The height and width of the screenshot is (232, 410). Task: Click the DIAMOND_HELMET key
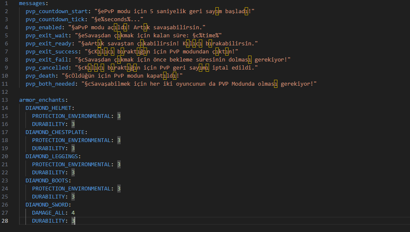[x=48, y=108]
